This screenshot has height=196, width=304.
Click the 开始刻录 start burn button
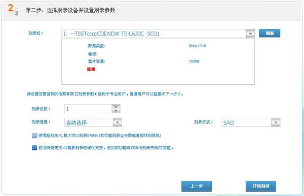[x=261, y=186]
